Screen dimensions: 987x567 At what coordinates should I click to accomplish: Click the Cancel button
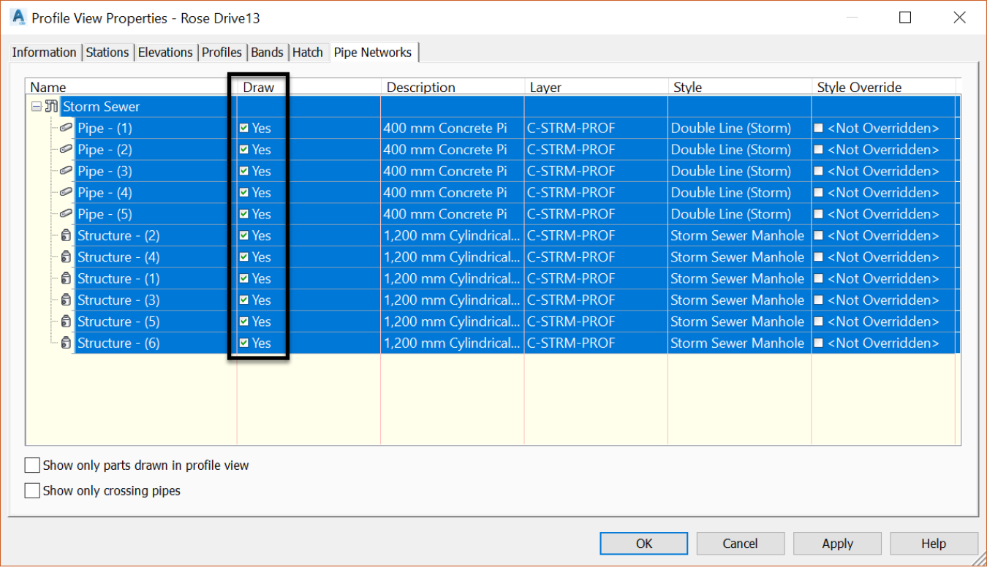[x=741, y=544]
